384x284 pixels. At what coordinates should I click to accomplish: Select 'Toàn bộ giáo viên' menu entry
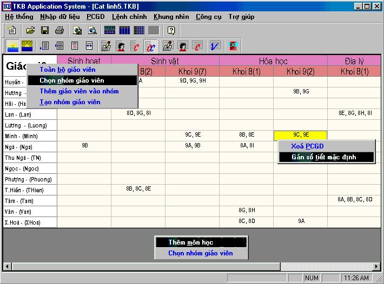(x=75, y=70)
